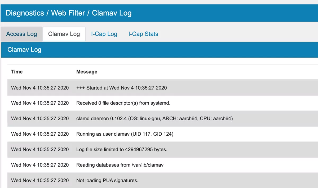Image resolution: width=318 pixels, height=188 pixels.
Task: Click the first timestamp in the Time column
Action: click(39, 88)
